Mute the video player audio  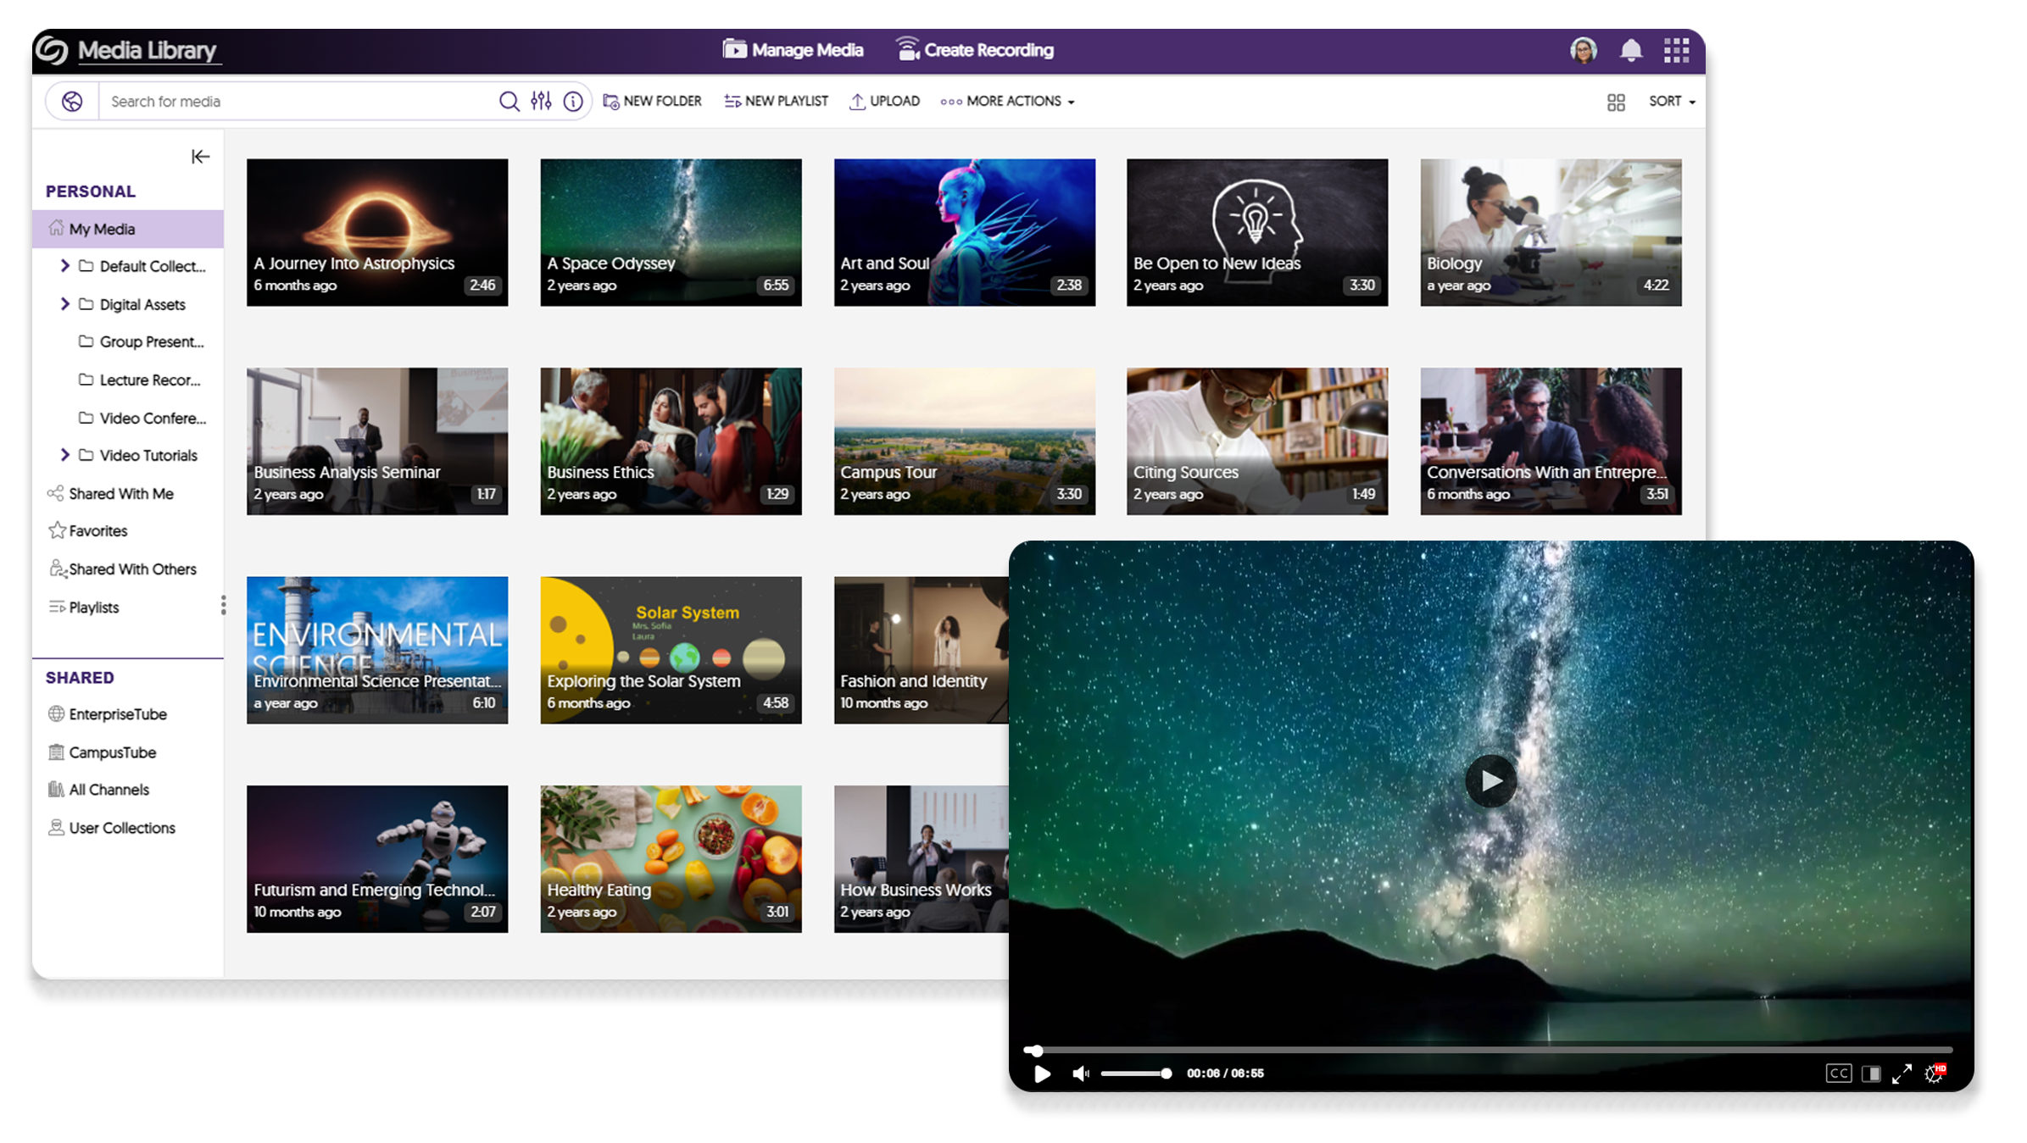(x=1081, y=1074)
